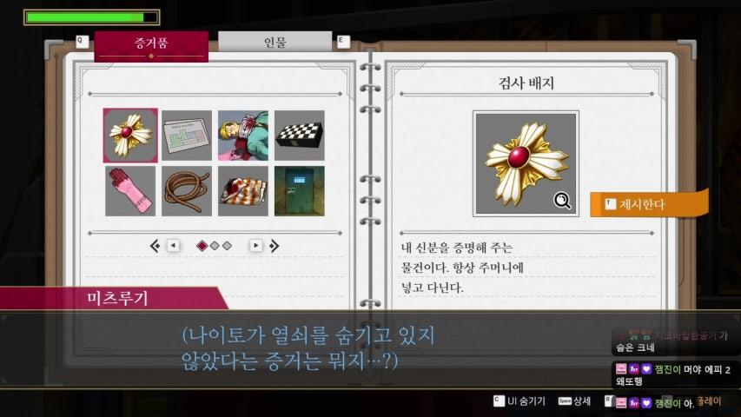Screen dimensions: 741x417
Task: Click the T key icon on present button
Action: pyautogui.click(x=611, y=204)
